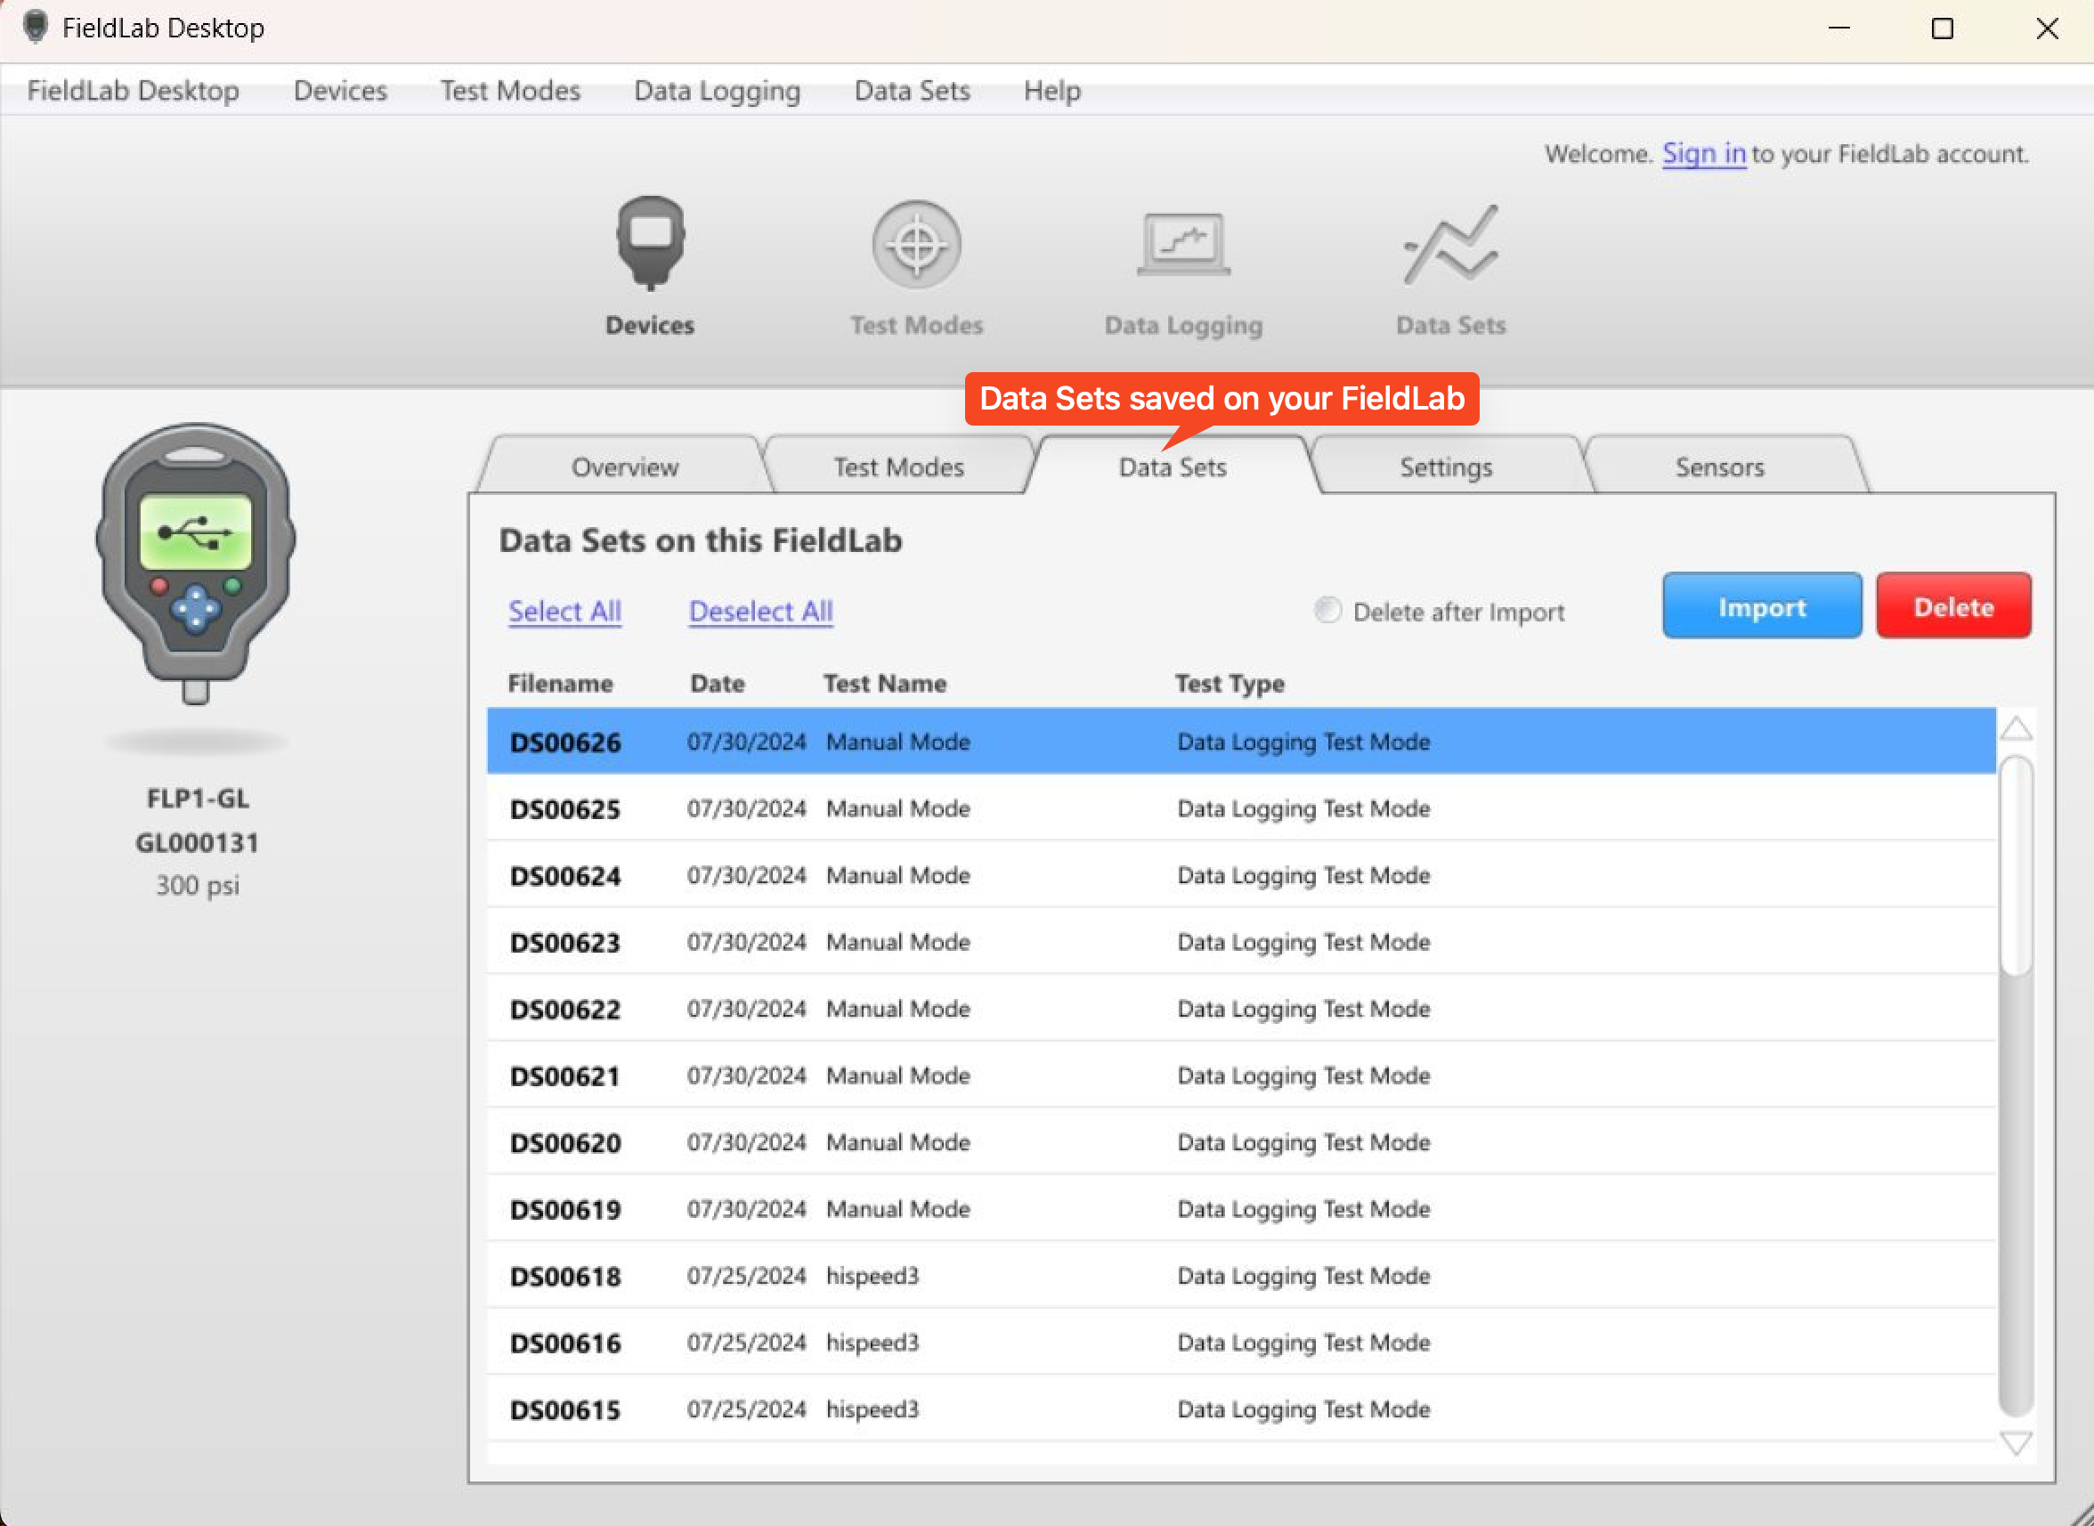
Task: Switch to the Sensors tab
Action: click(x=1719, y=467)
